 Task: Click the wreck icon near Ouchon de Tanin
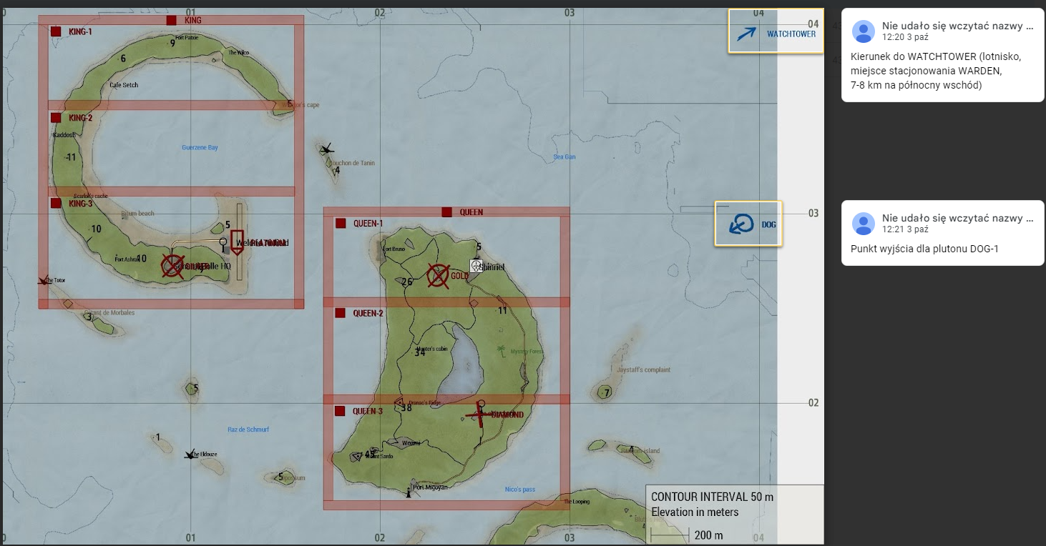327,149
